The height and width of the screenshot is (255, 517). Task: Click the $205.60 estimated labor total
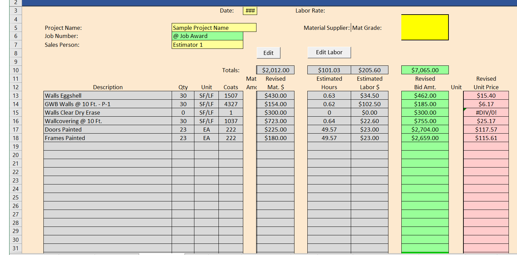click(x=369, y=70)
